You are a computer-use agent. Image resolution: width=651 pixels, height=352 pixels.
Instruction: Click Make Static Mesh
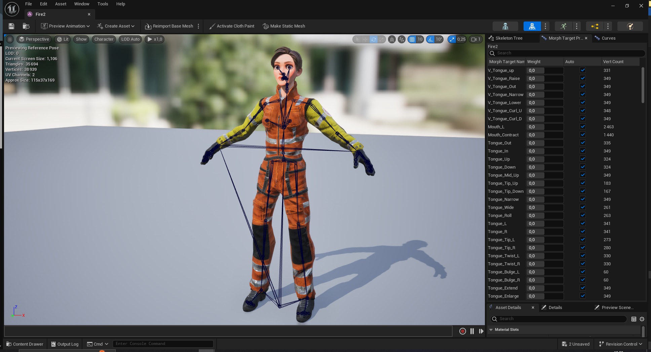283,26
